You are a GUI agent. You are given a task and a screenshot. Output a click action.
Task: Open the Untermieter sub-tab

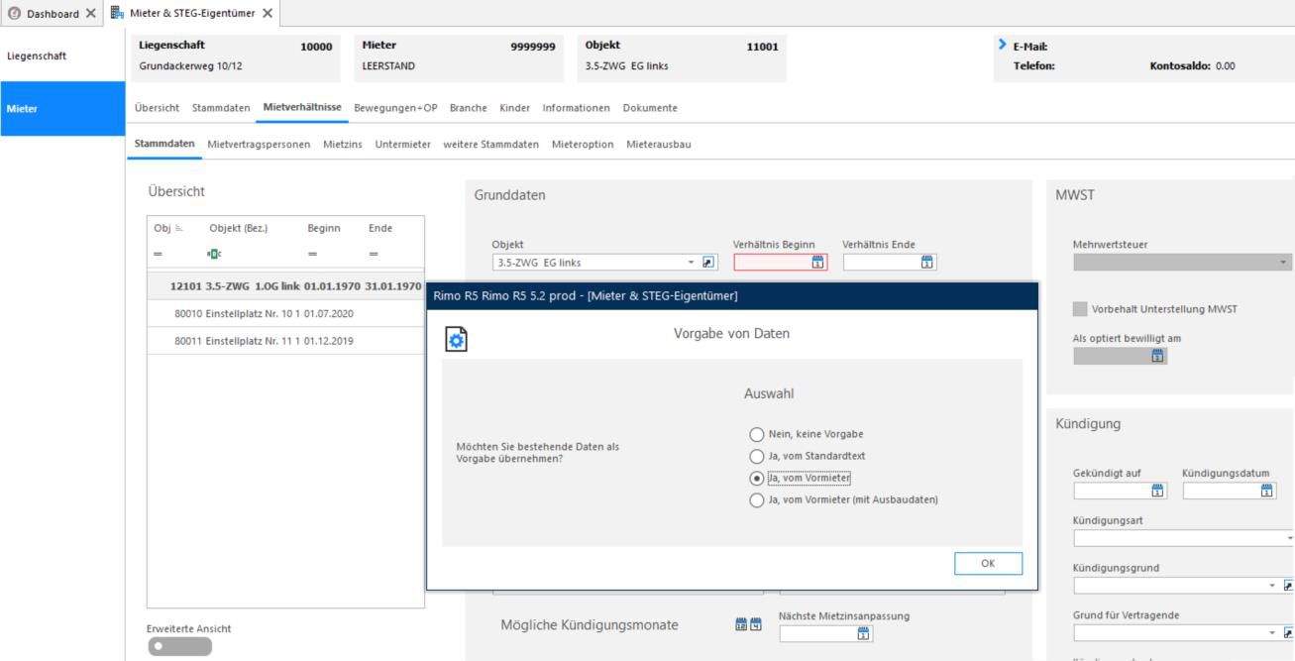click(x=402, y=144)
